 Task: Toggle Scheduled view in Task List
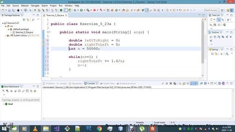(223, 20)
